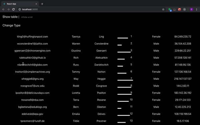The width and height of the screenshot is (200, 125).
Task: Click the progress bar in row 7
Action: point(125,80)
